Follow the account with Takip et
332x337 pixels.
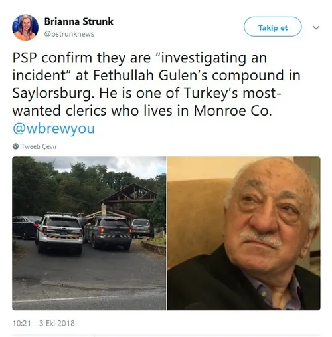pyautogui.click(x=272, y=27)
